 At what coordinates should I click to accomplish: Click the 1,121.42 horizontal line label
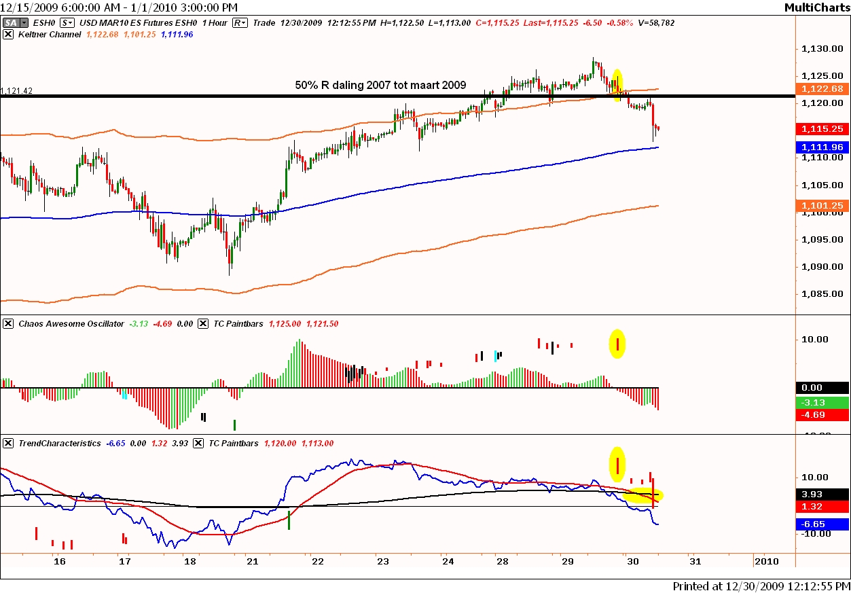tap(16, 90)
